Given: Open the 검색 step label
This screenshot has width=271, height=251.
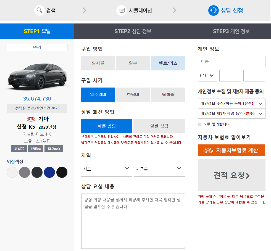Looking at the screenshot, I should [51, 10].
